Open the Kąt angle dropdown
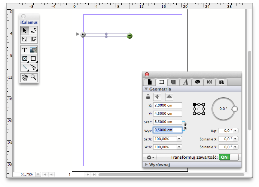The height and width of the screenshot is (187, 259). (235, 131)
